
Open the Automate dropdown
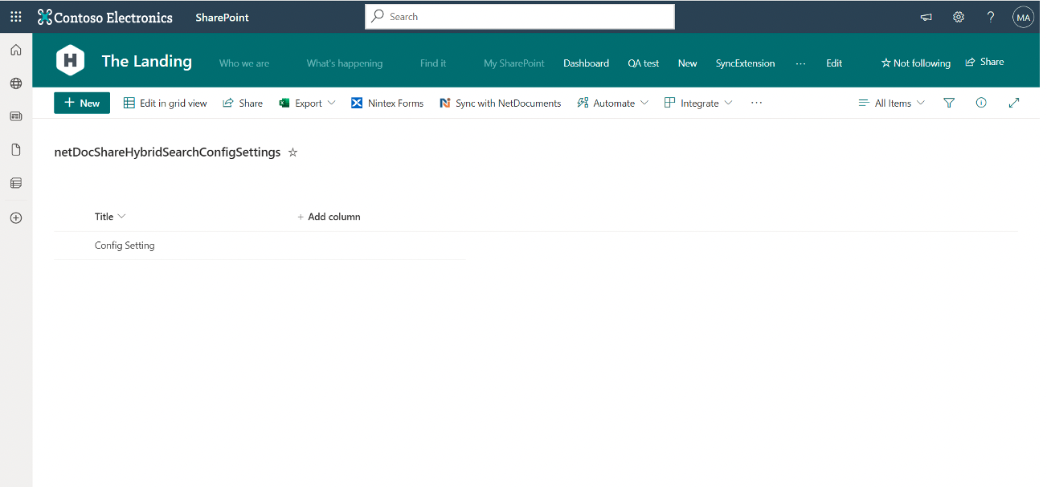click(x=612, y=103)
